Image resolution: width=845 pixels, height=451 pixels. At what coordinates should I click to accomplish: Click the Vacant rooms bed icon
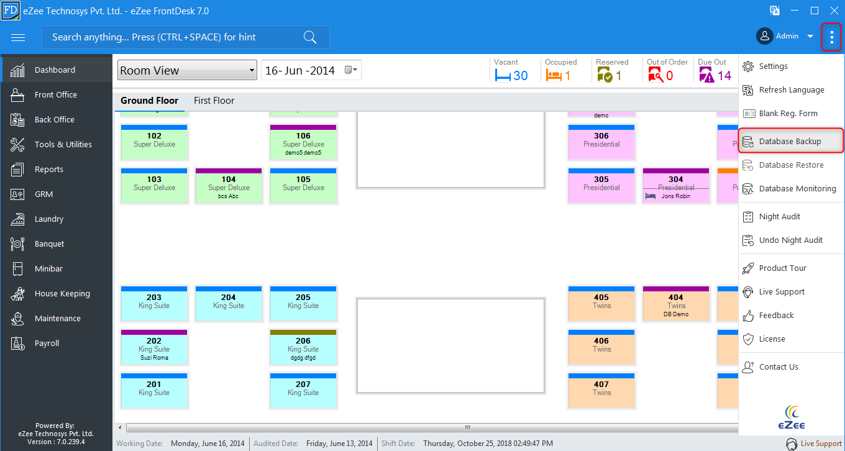pyautogui.click(x=502, y=76)
